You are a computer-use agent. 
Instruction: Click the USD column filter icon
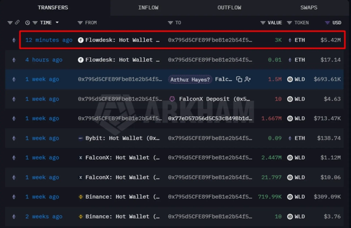327,23
